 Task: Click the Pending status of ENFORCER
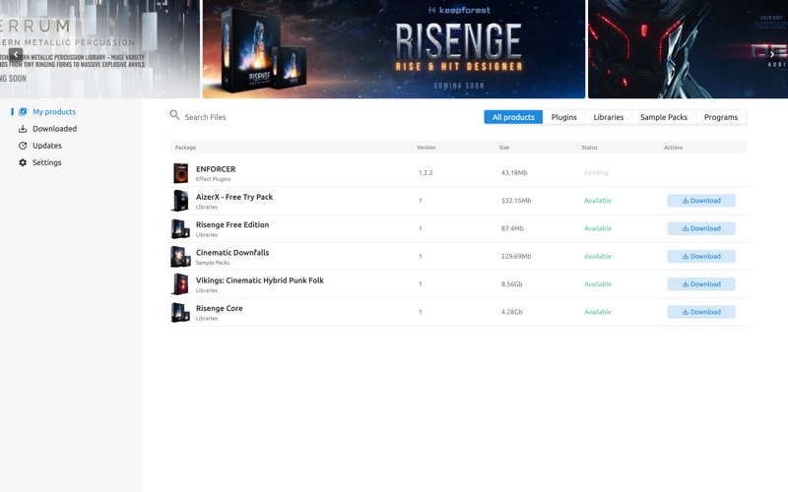coord(596,173)
